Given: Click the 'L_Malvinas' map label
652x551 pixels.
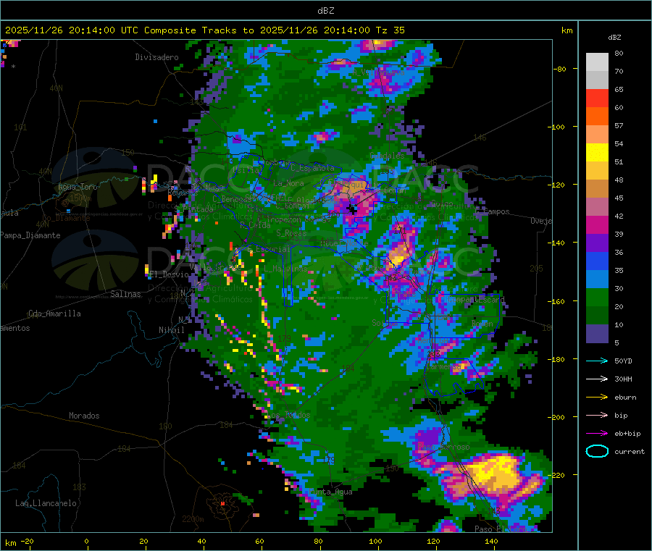Looking at the screenshot, I should click(285, 269).
